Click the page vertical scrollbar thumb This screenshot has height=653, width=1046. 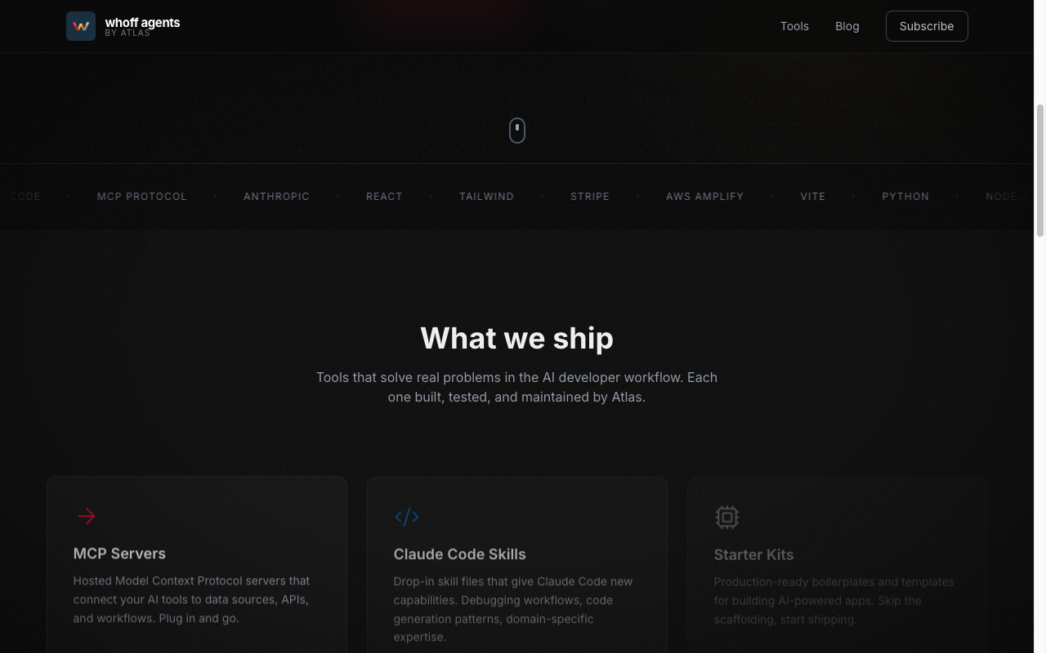tap(1040, 170)
